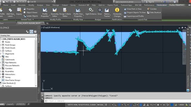Show Horizontal Changes notifications
191x107 pixels.
[117, 12]
